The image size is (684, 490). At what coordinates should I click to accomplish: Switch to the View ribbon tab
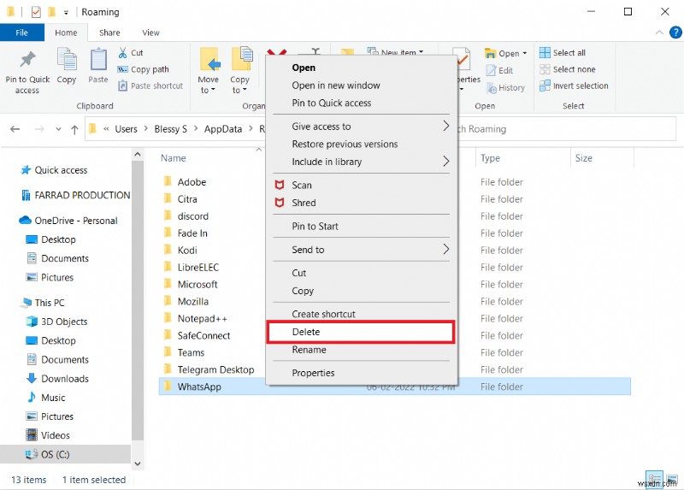(150, 32)
